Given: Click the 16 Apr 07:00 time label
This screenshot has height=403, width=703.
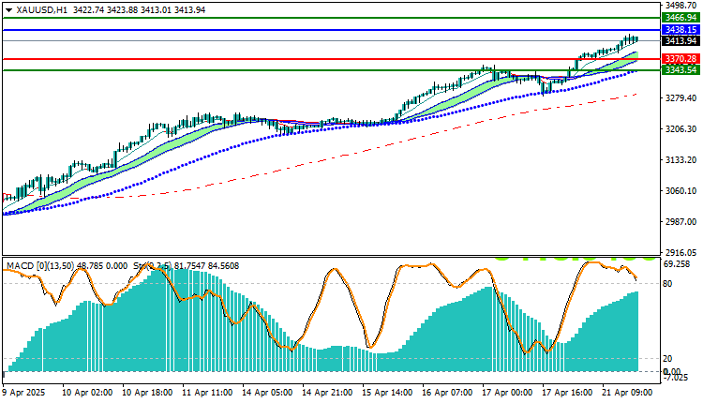Looking at the screenshot, I should click(447, 393).
